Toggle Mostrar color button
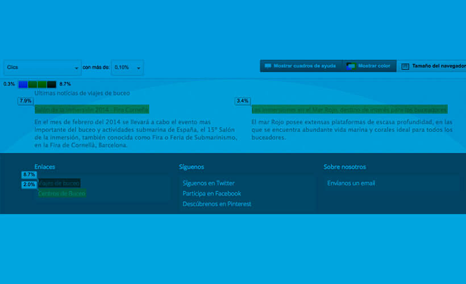The width and height of the screenshot is (466, 284). [x=369, y=66]
